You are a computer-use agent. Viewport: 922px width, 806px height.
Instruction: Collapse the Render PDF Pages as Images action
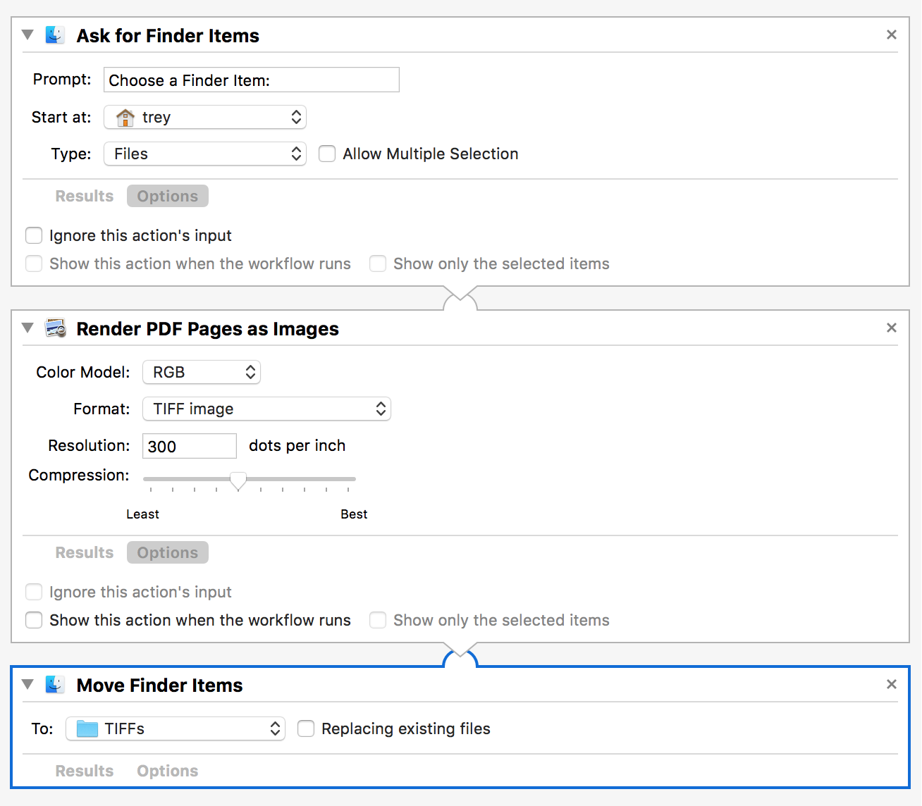click(27, 328)
